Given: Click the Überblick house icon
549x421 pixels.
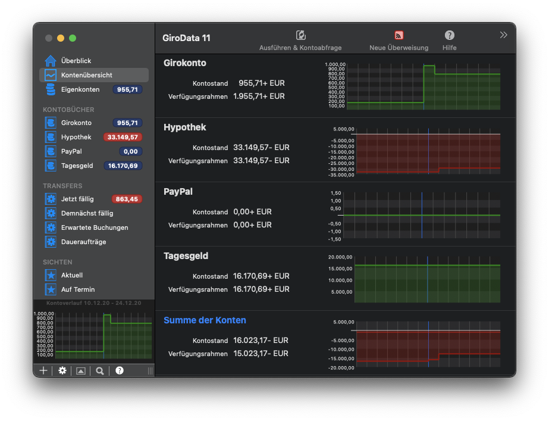Looking at the screenshot, I should pyautogui.click(x=51, y=61).
